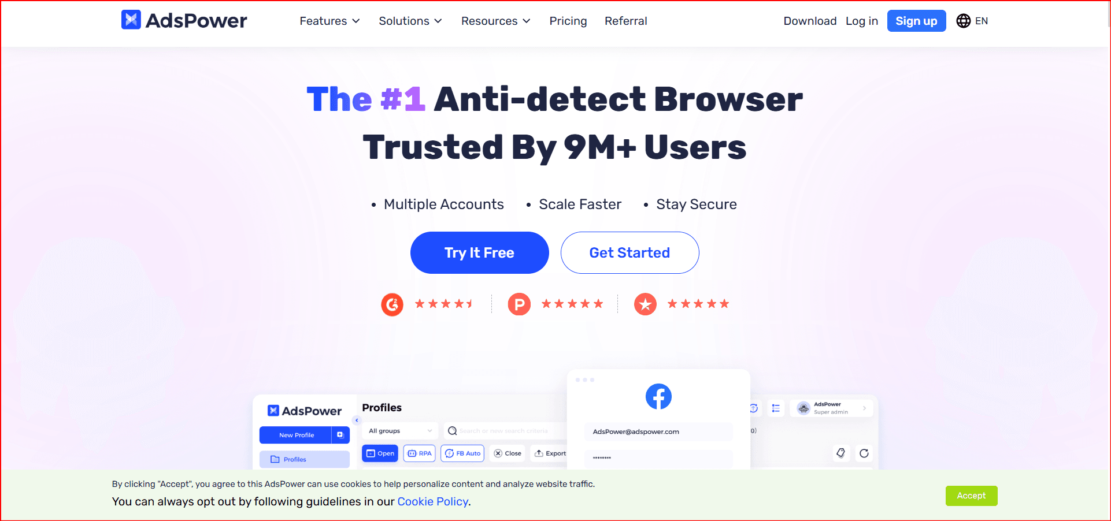Expand the Resources dropdown menu
The image size is (1111, 521).
click(495, 21)
